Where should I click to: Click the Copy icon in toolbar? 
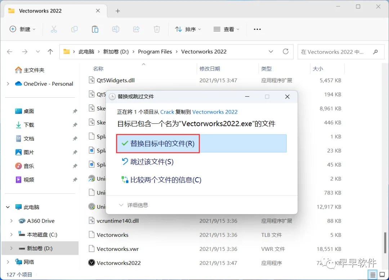(x=75, y=29)
